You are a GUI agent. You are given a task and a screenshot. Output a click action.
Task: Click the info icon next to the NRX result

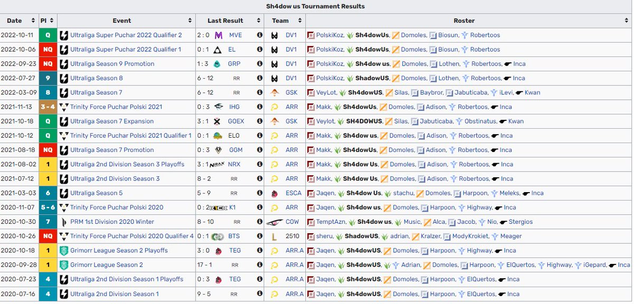(259, 164)
